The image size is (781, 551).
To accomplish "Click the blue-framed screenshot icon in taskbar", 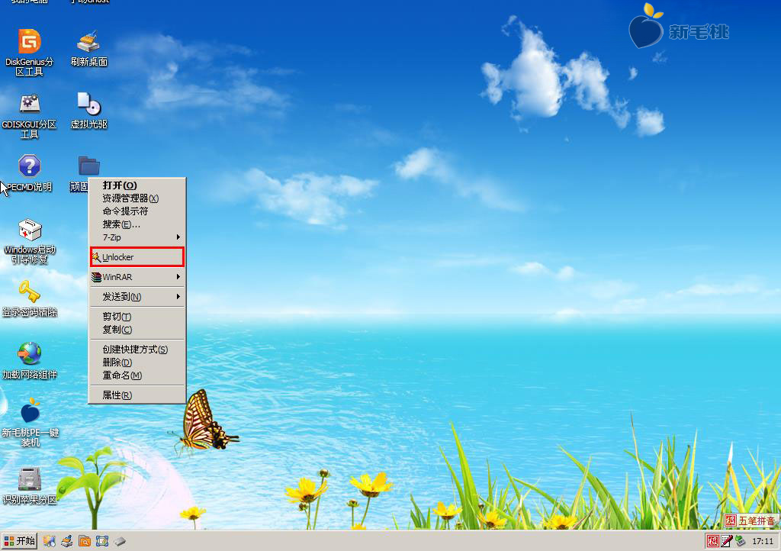I will (x=102, y=541).
